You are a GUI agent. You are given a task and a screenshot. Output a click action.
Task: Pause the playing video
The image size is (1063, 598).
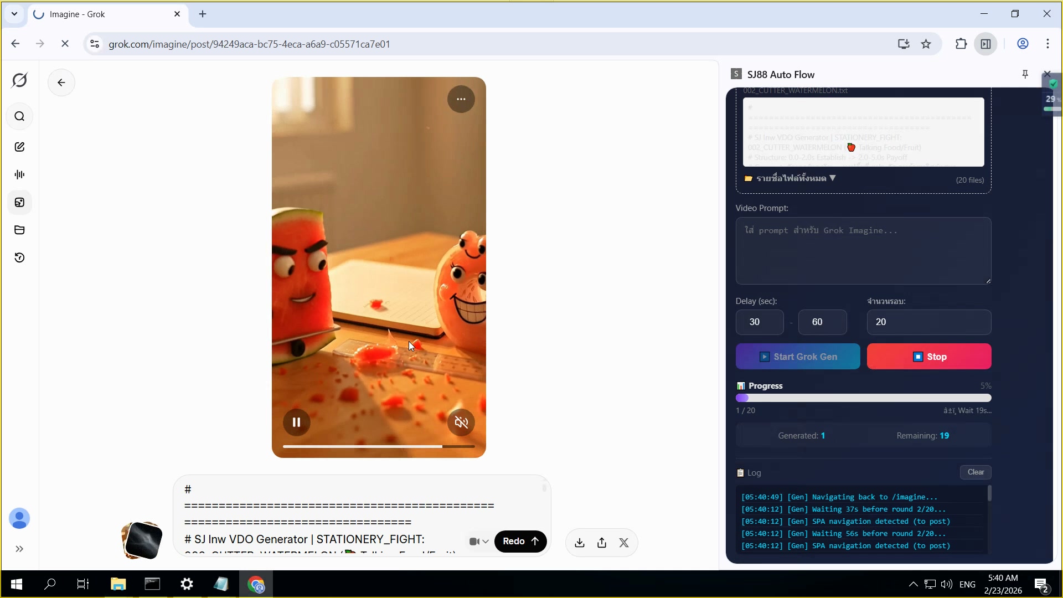click(296, 422)
